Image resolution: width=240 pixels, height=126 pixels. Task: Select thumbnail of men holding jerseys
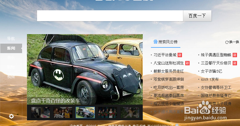click(x=63, y=112)
